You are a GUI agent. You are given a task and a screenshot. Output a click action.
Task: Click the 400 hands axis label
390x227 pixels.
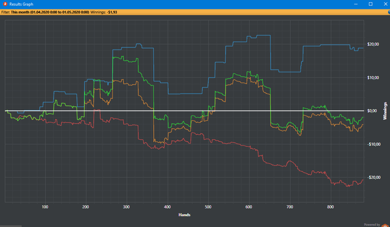[x=167, y=207]
